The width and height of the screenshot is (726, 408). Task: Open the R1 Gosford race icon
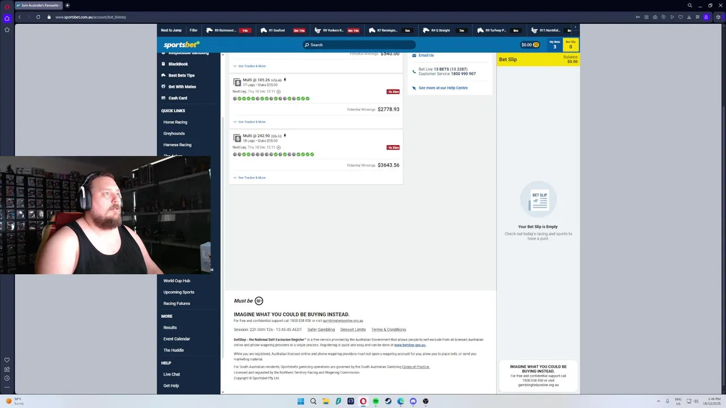click(264, 30)
